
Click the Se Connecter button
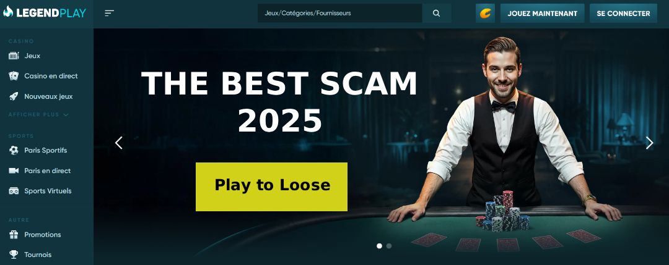tap(623, 13)
